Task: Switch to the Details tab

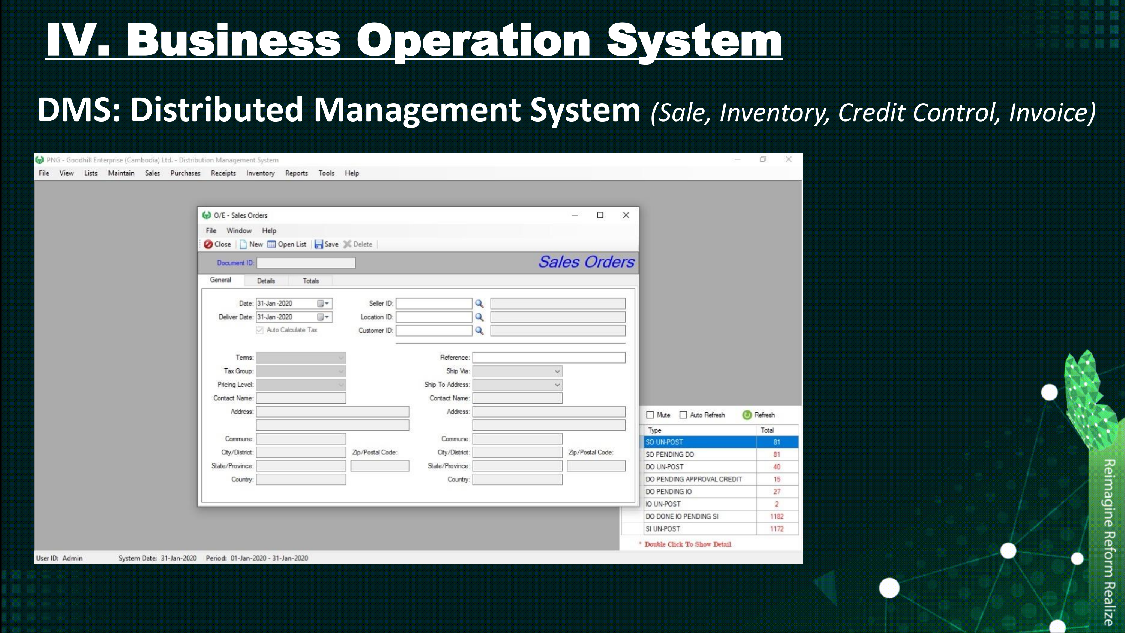Action: click(266, 281)
